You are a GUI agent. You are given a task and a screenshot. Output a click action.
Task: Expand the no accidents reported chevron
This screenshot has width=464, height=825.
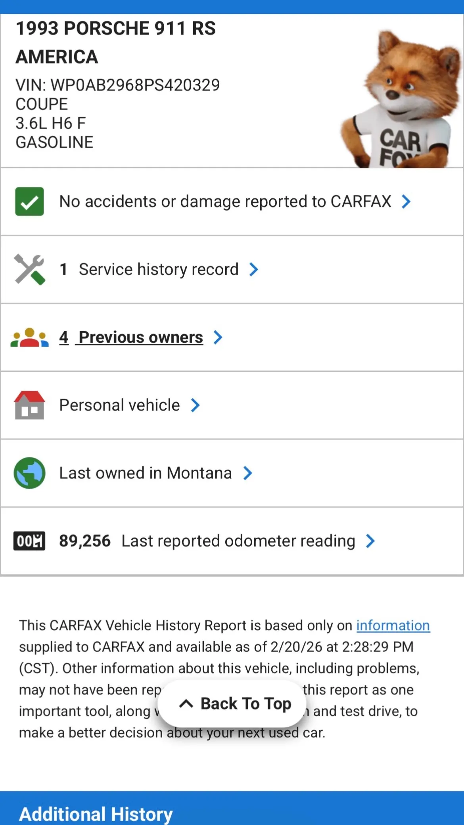tap(406, 201)
